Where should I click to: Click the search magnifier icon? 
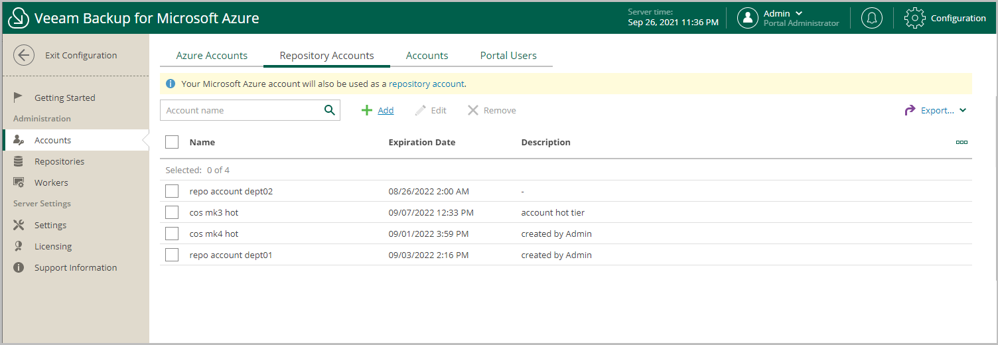[329, 110]
